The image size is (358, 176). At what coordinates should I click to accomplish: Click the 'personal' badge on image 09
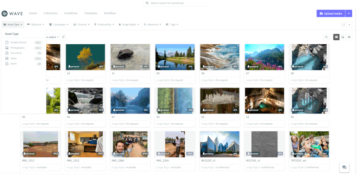click(163, 67)
